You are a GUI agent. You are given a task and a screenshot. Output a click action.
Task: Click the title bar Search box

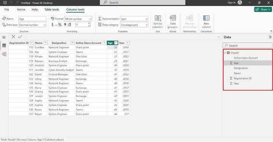pos(143,2)
